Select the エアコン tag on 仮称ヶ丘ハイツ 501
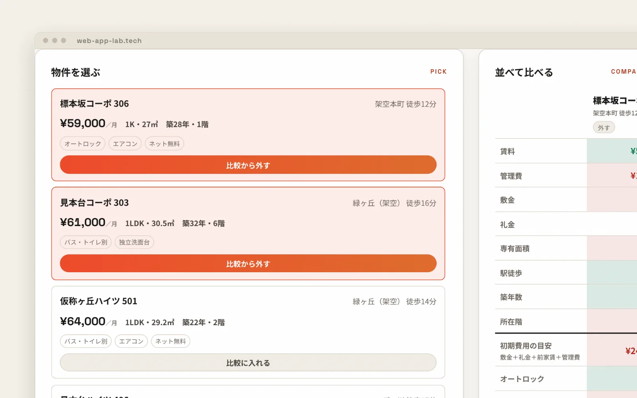The width and height of the screenshot is (637, 398). coord(131,341)
